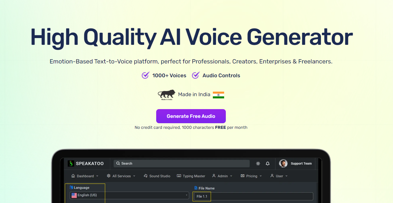
Task: Click the home icon beside Dashboard
Action: pyautogui.click(x=73, y=176)
